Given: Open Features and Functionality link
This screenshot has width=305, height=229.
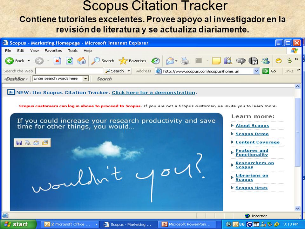Looking at the screenshot, I should (252, 152).
